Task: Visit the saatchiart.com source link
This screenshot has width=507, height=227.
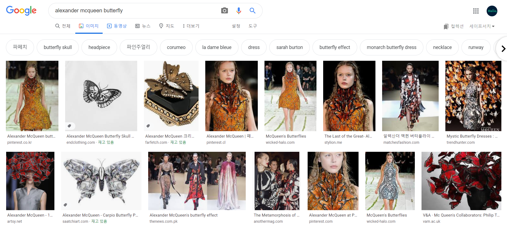Action: (75, 221)
